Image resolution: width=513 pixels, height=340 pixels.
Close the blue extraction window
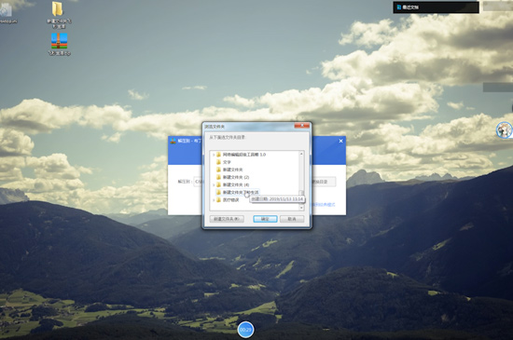pyautogui.click(x=340, y=141)
